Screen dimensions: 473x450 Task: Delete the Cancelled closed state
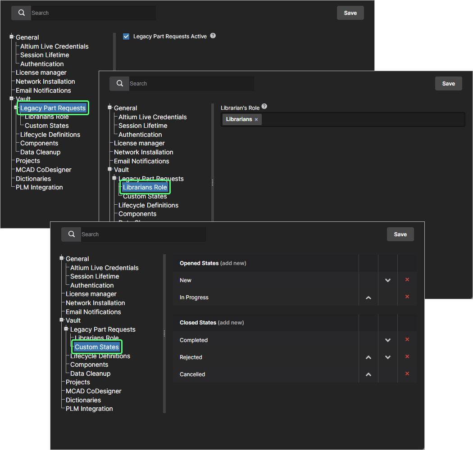coord(407,374)
